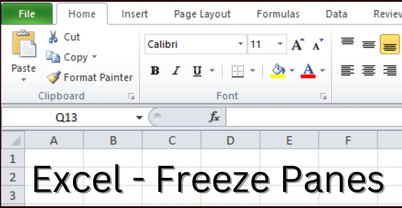
Task: Increase the font size
Action: coord(296,43)
